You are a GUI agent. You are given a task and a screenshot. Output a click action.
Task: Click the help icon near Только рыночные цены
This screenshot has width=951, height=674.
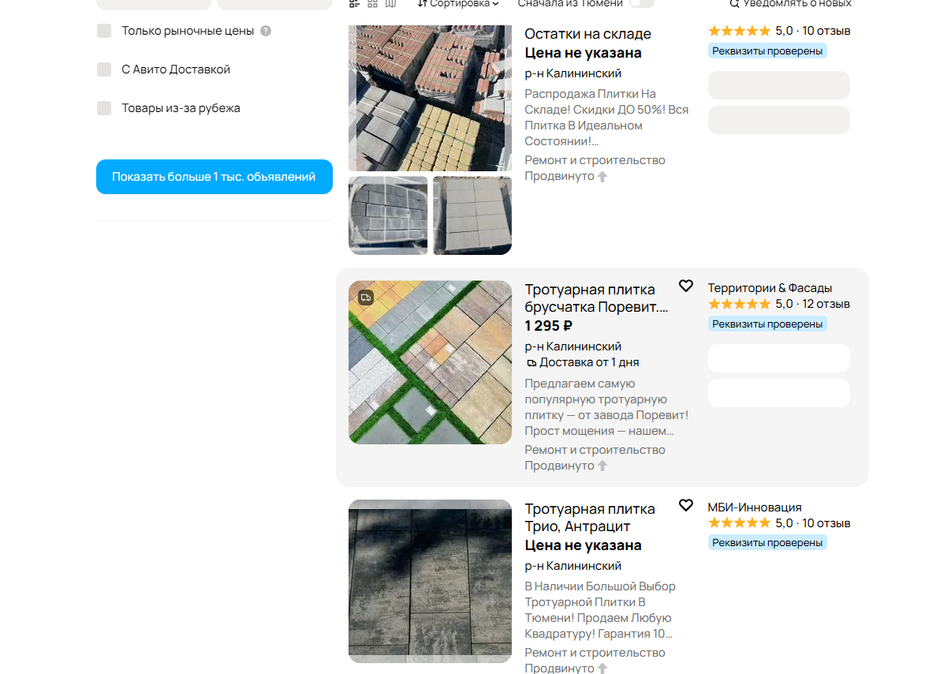(x=266, y=31)
